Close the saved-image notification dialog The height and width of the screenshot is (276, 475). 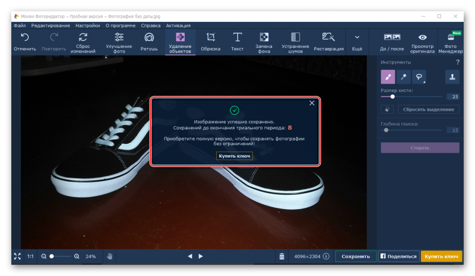(x=312, y=103)
